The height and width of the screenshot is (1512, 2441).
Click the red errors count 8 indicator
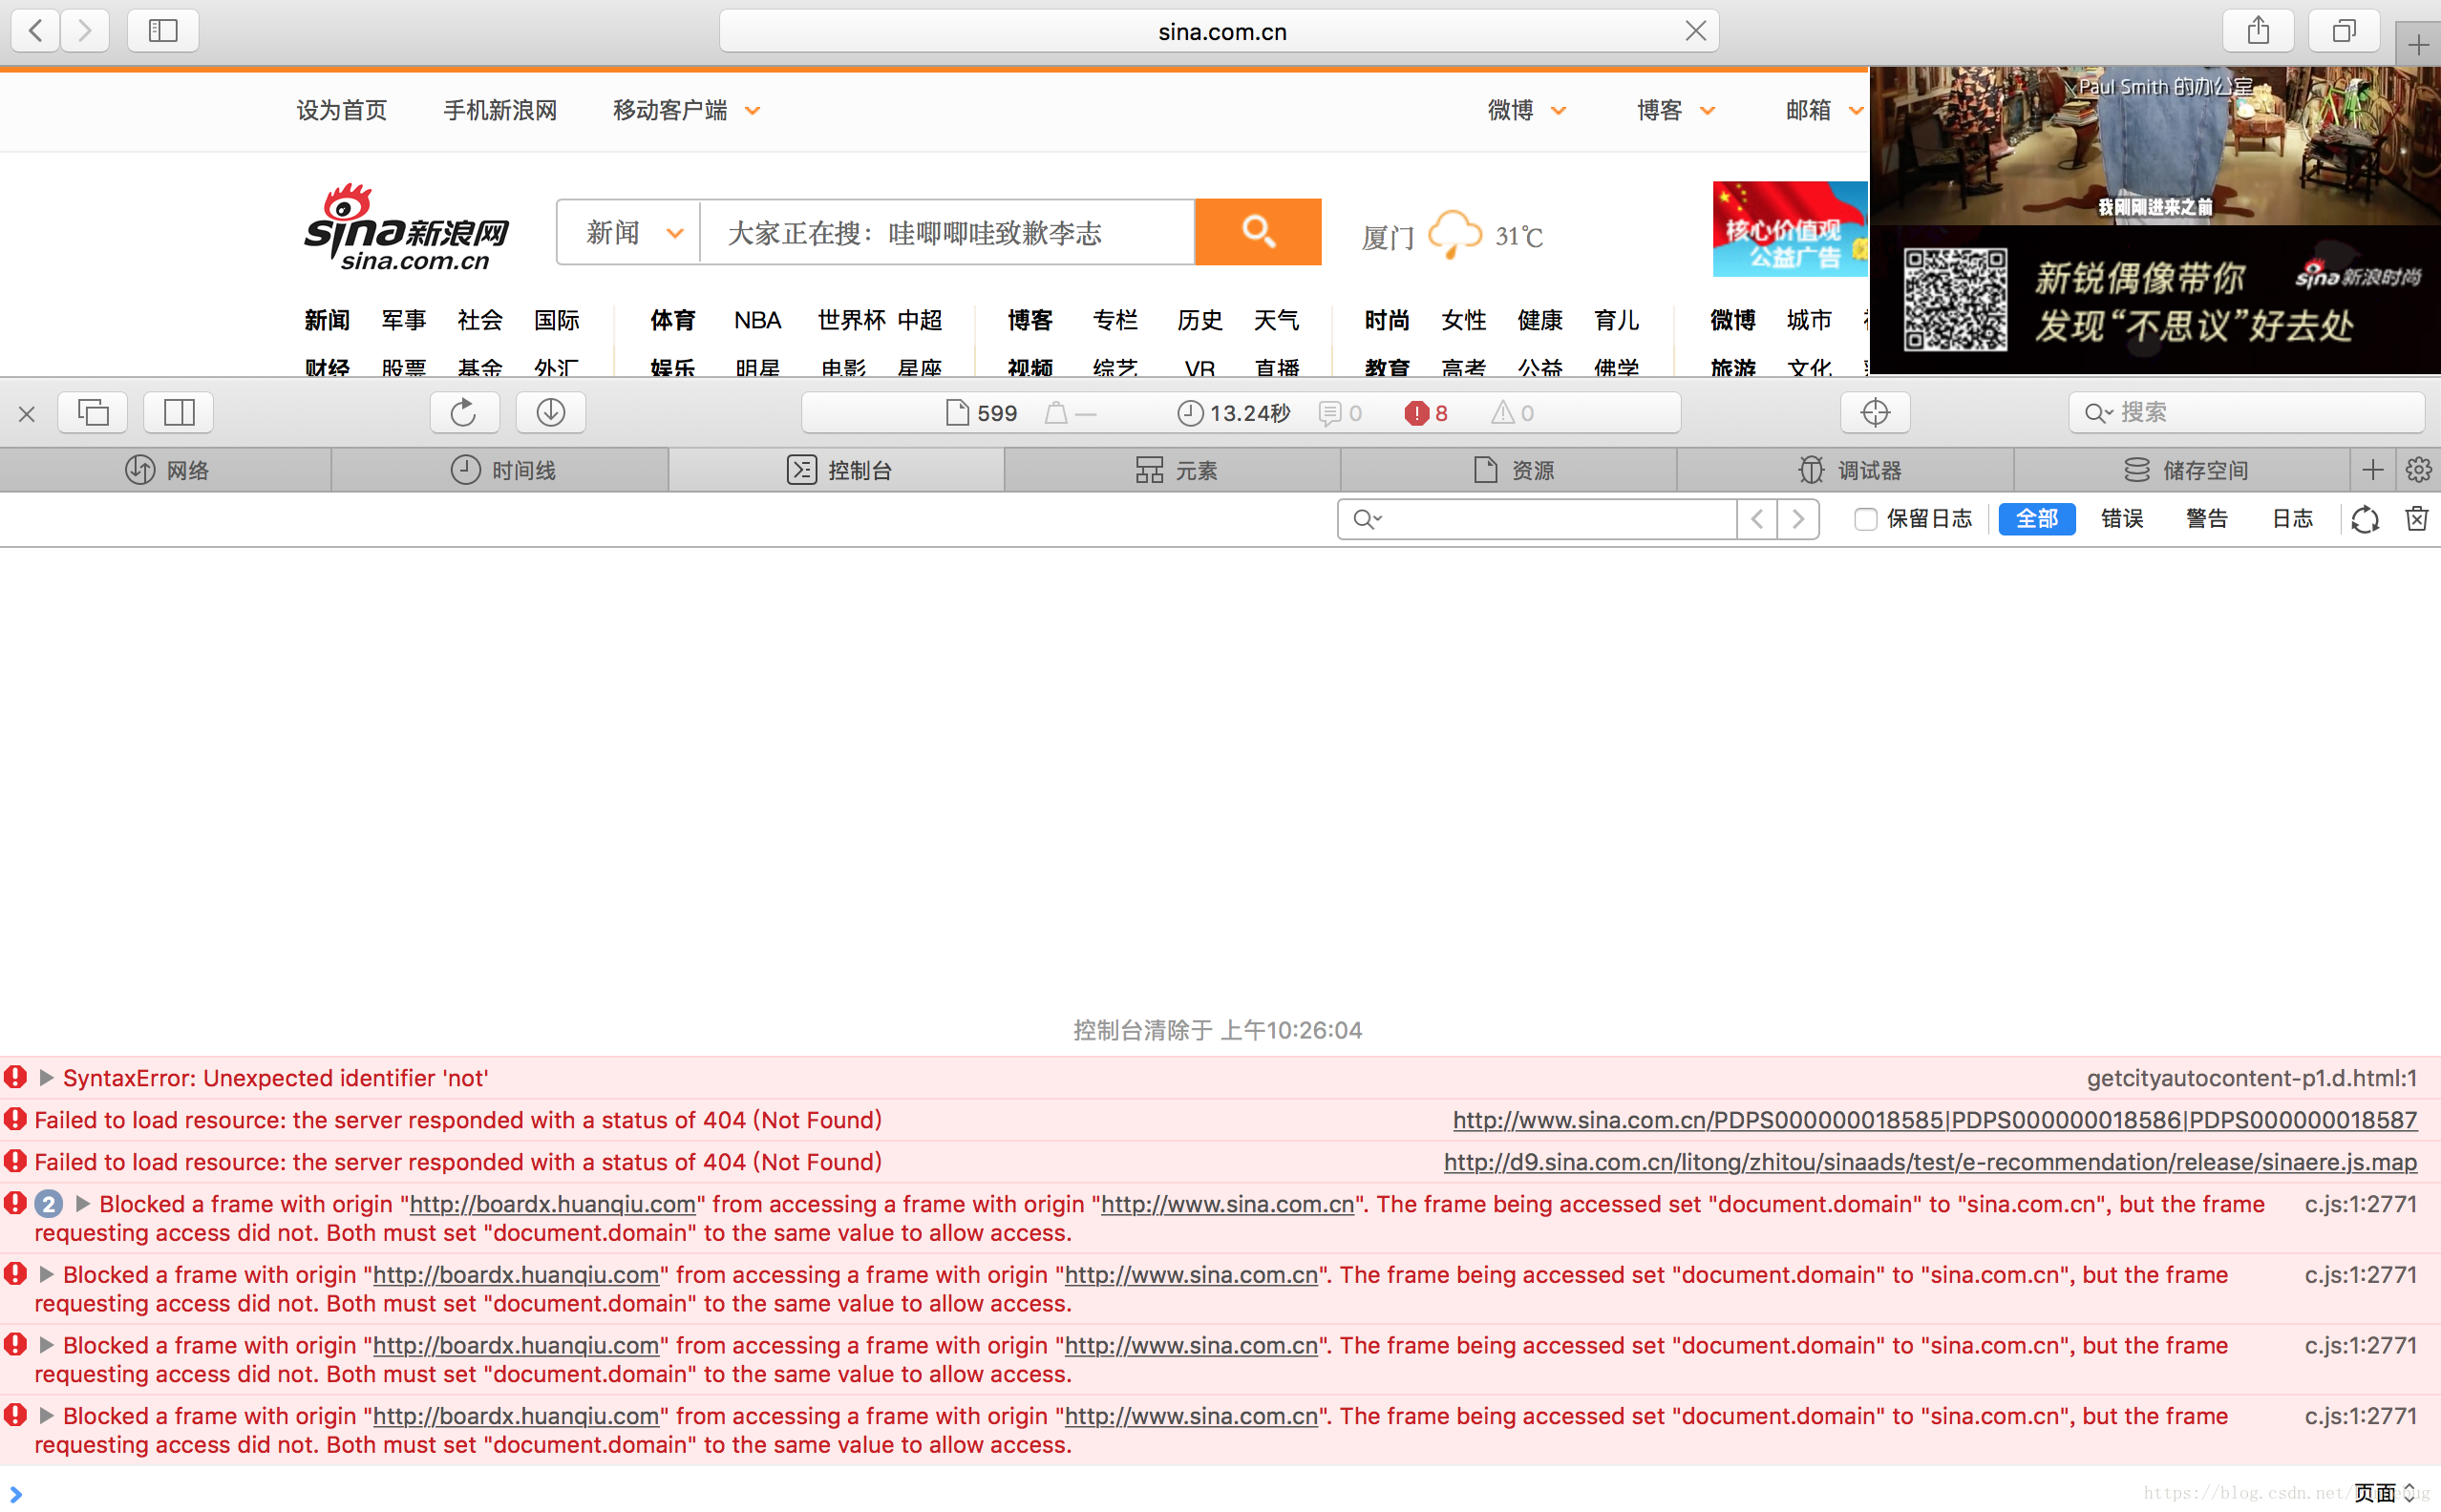click(x=1426, y=413)
